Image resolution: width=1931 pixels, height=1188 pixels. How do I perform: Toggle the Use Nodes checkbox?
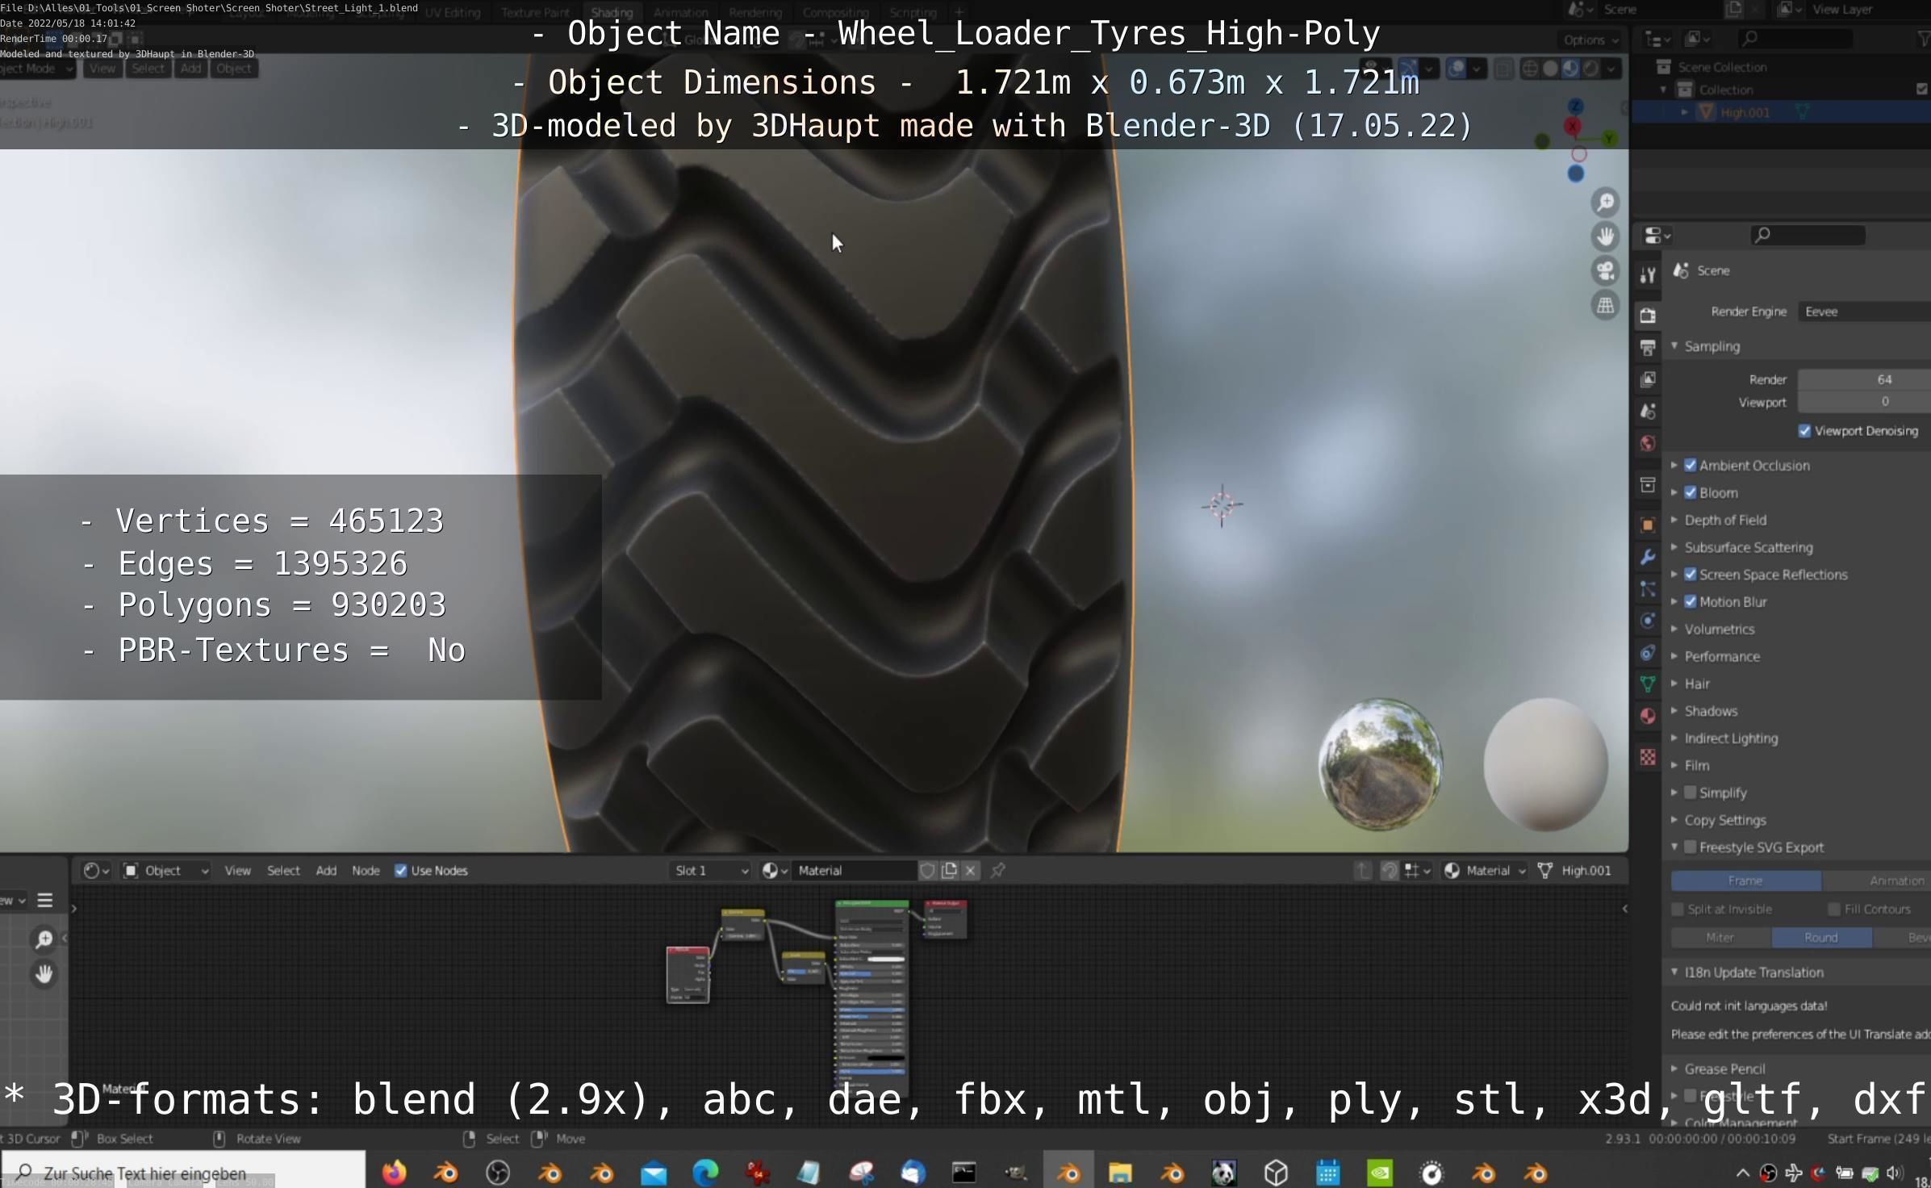point(401,870)
